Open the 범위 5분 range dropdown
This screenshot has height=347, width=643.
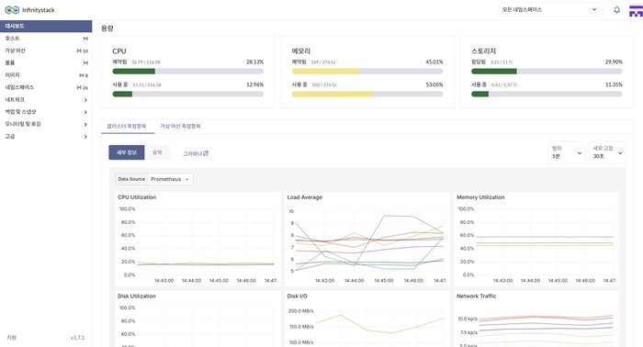click(567, 152)
